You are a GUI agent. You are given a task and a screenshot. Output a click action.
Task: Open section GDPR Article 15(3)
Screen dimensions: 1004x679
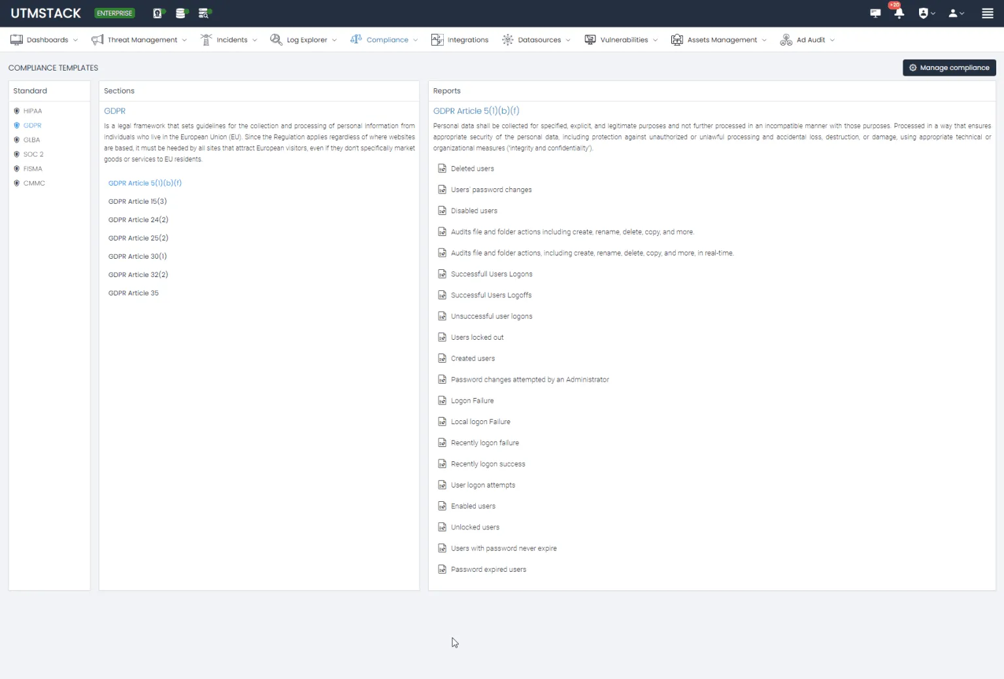click(x=137, y=201)
